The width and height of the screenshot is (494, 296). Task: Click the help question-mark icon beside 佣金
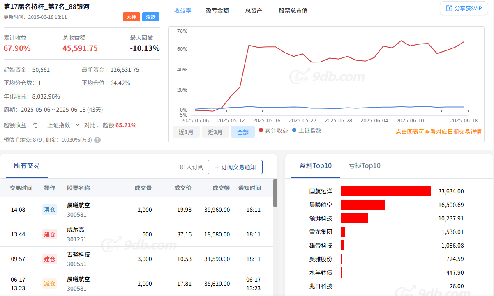[x=97, y=140]
